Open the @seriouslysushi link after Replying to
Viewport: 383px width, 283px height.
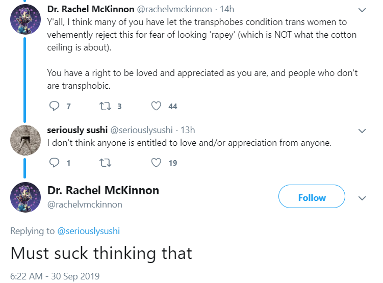point(88,231)
